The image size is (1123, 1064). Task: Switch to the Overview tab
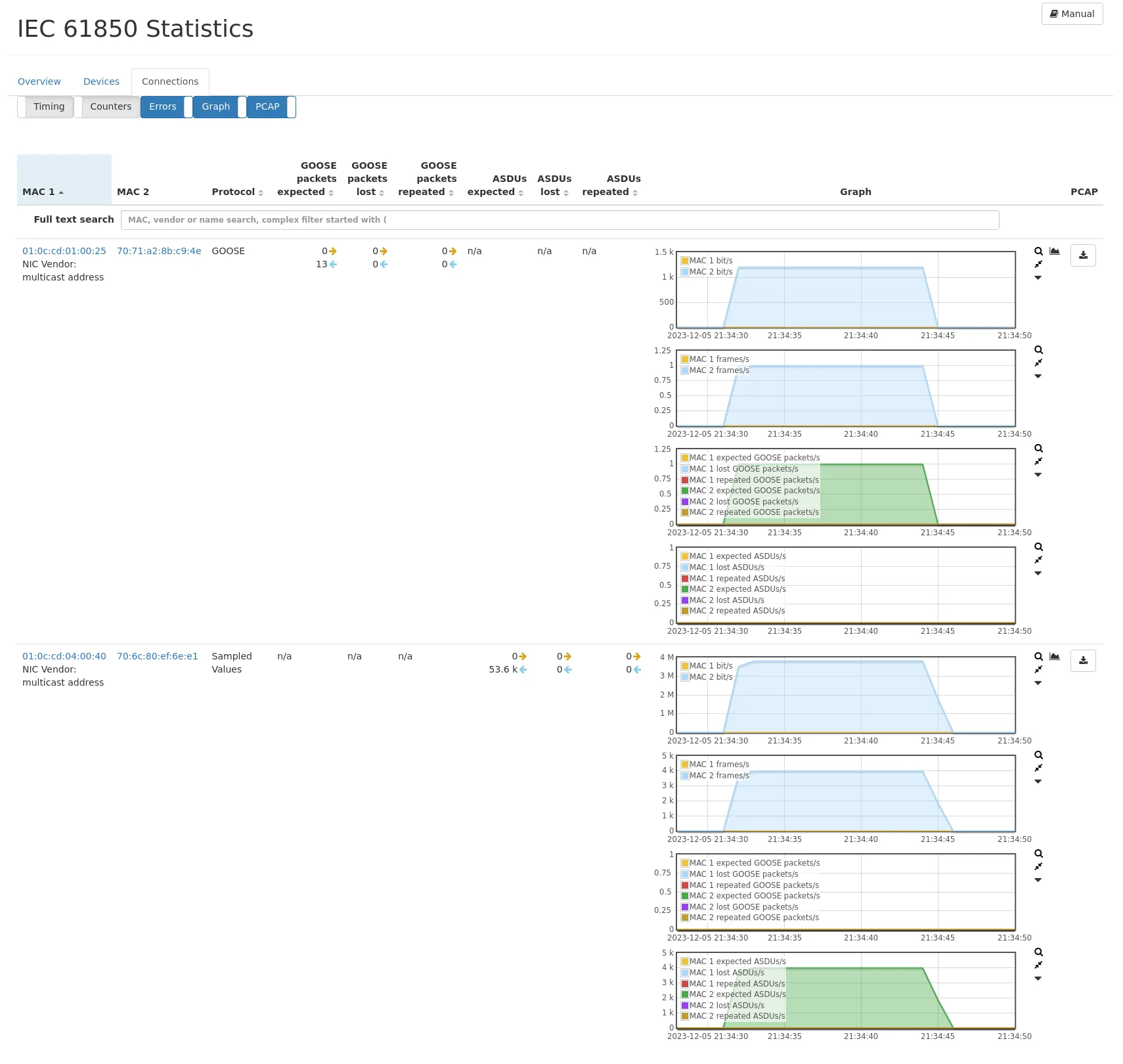tap(39, 81)
